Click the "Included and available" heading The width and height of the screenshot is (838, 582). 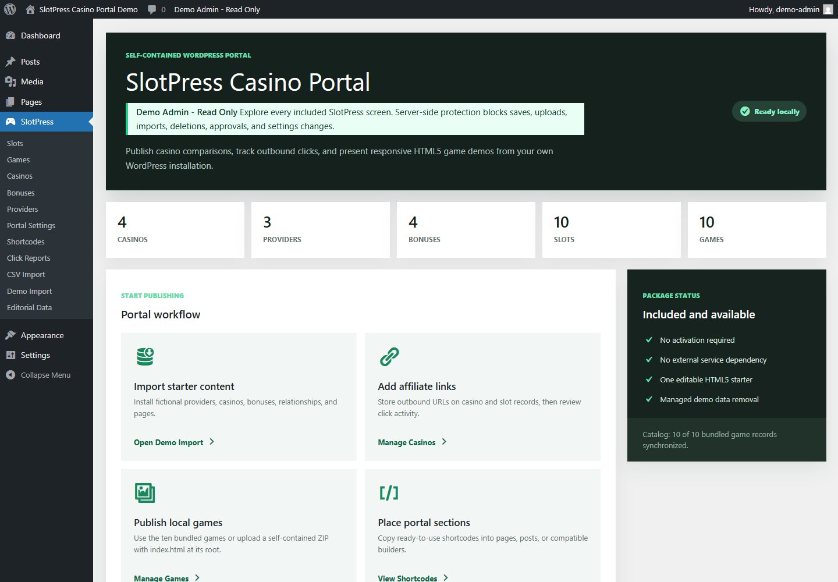tap(699, 314)
